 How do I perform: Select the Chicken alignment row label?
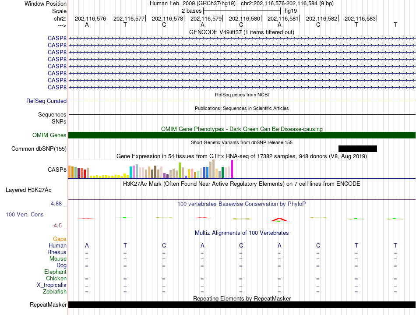(x=56, y=278)
